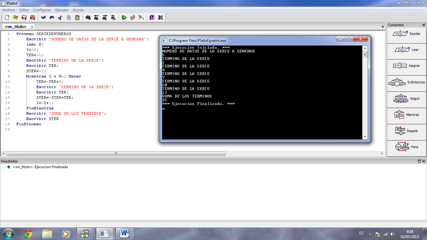Screen dimensions: 427x240
Task: Open Windows Explorer from taskbar
Action: (x=47, y=233)
